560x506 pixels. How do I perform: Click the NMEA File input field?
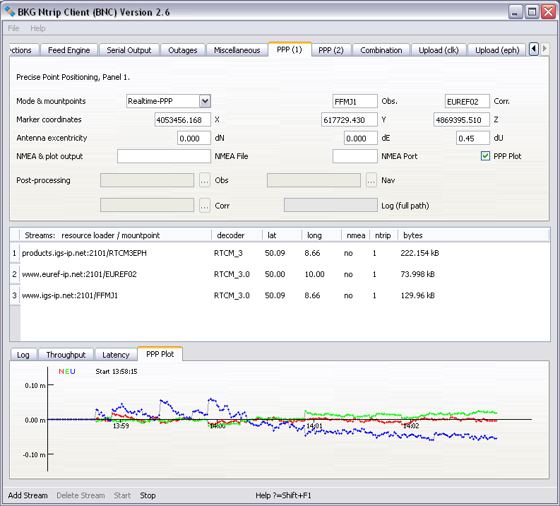pyautogui.click(x=164, y=156)
